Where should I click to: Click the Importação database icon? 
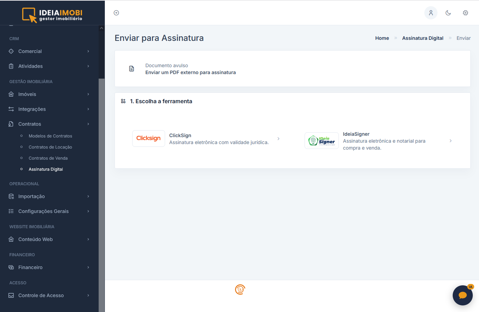click(x=11, y=196)
